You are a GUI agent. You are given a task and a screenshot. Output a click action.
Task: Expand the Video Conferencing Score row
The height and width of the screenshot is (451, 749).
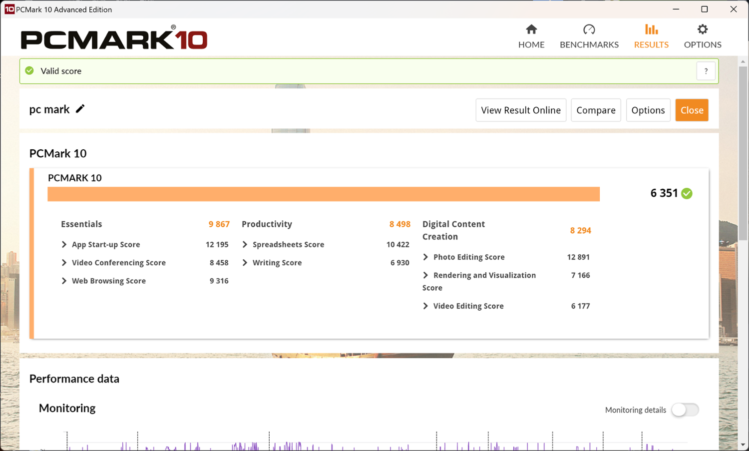click(x=64, y=263)
